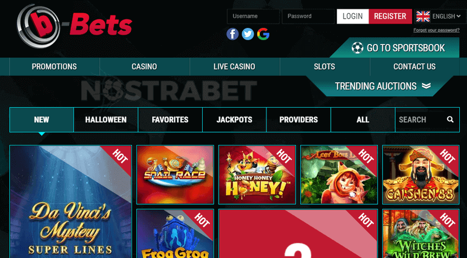Open the Providers game filter
The image size is (467, 258).
pos(298,120)
